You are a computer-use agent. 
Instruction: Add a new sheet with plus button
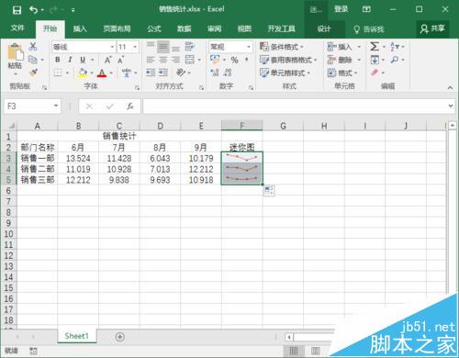[120, 337]
